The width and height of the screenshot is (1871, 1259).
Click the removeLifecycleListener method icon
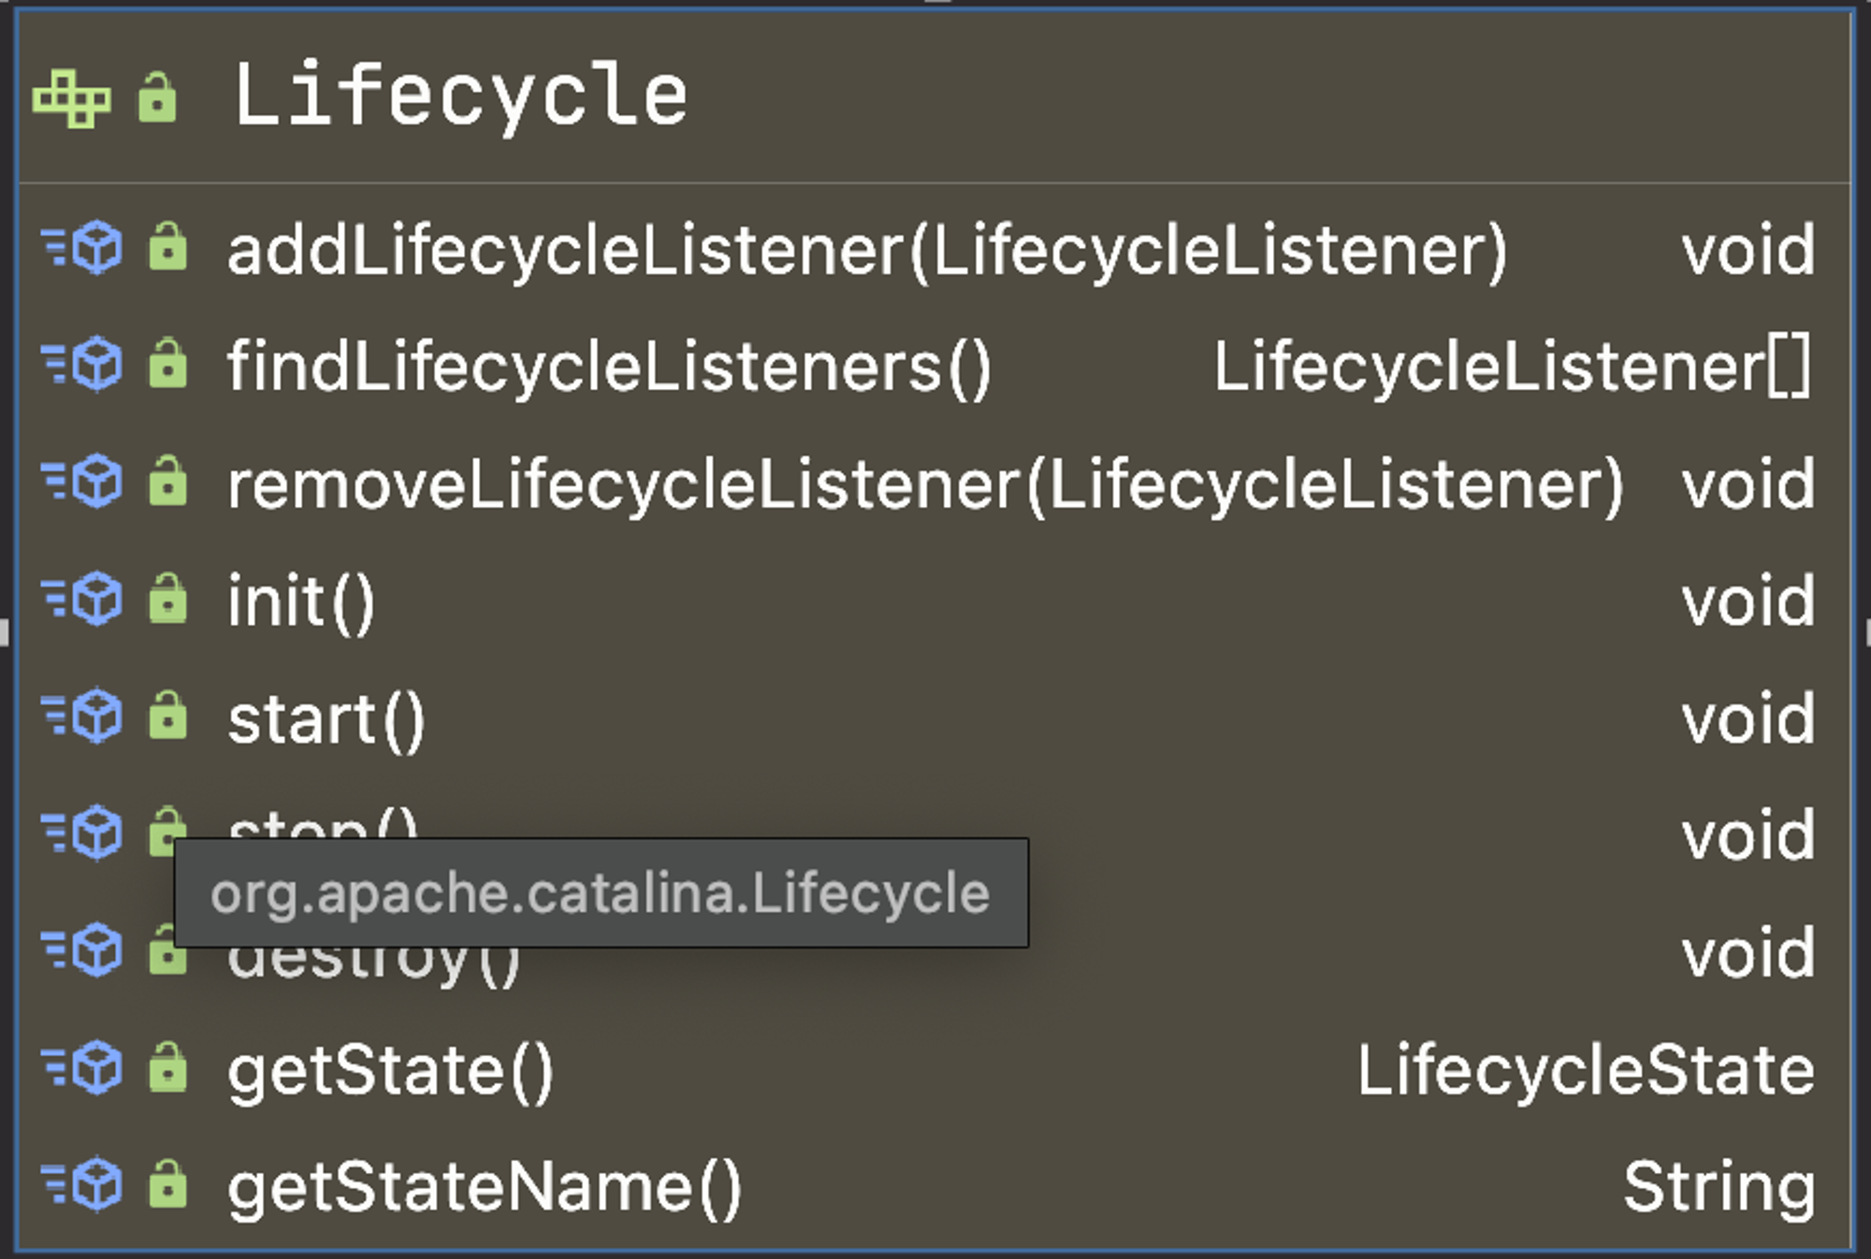click(82, 483)
